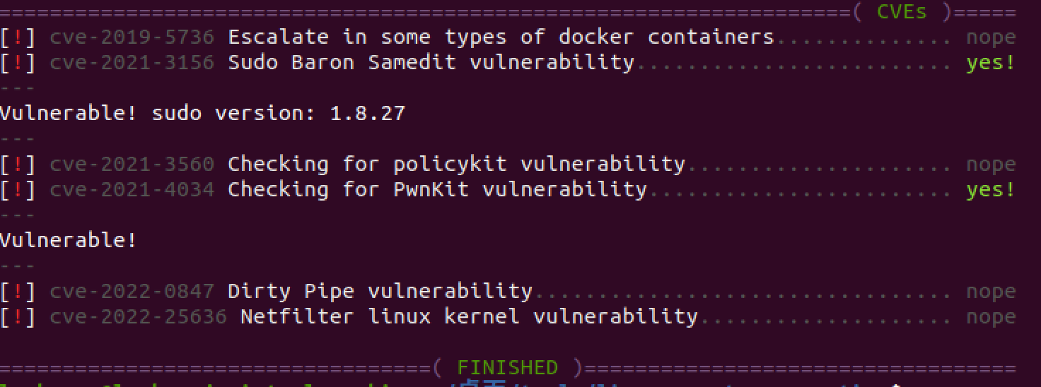The image size is (1041, 387).
Task: Click the green 'FINISHED' banner text
Action: [x=507, y=367]
